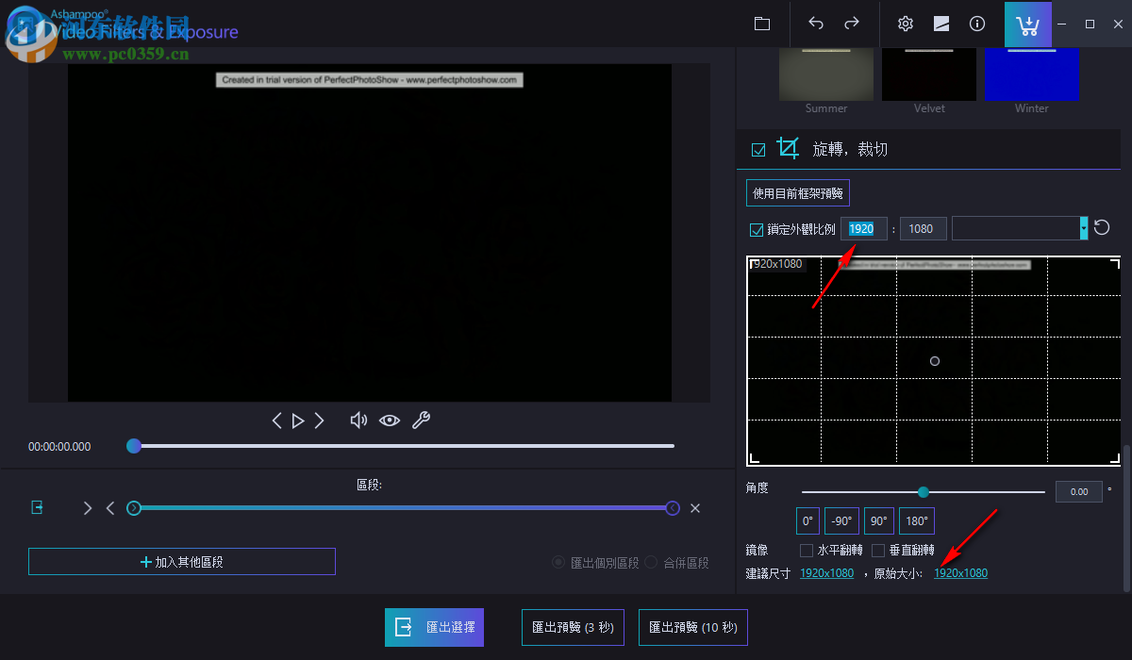This screenshot has height=660, width=1132.
Task: Toggle the 旋轉,裁切 section checkbox
Action: (757, 148)
